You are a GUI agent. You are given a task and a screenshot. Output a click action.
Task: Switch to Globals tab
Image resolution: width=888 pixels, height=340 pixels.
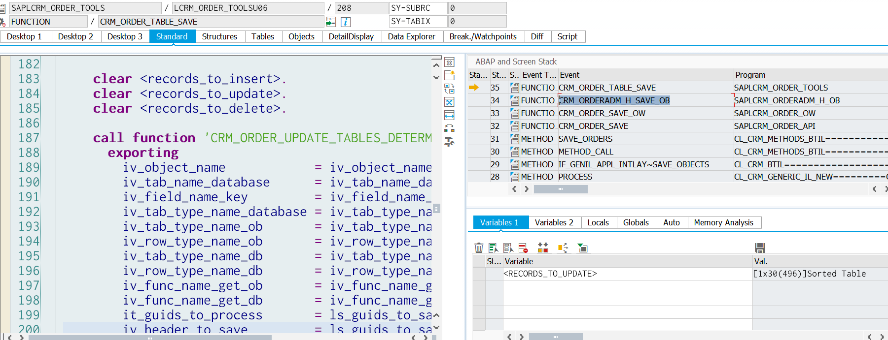pyautogui.click(x=636, y=222)
